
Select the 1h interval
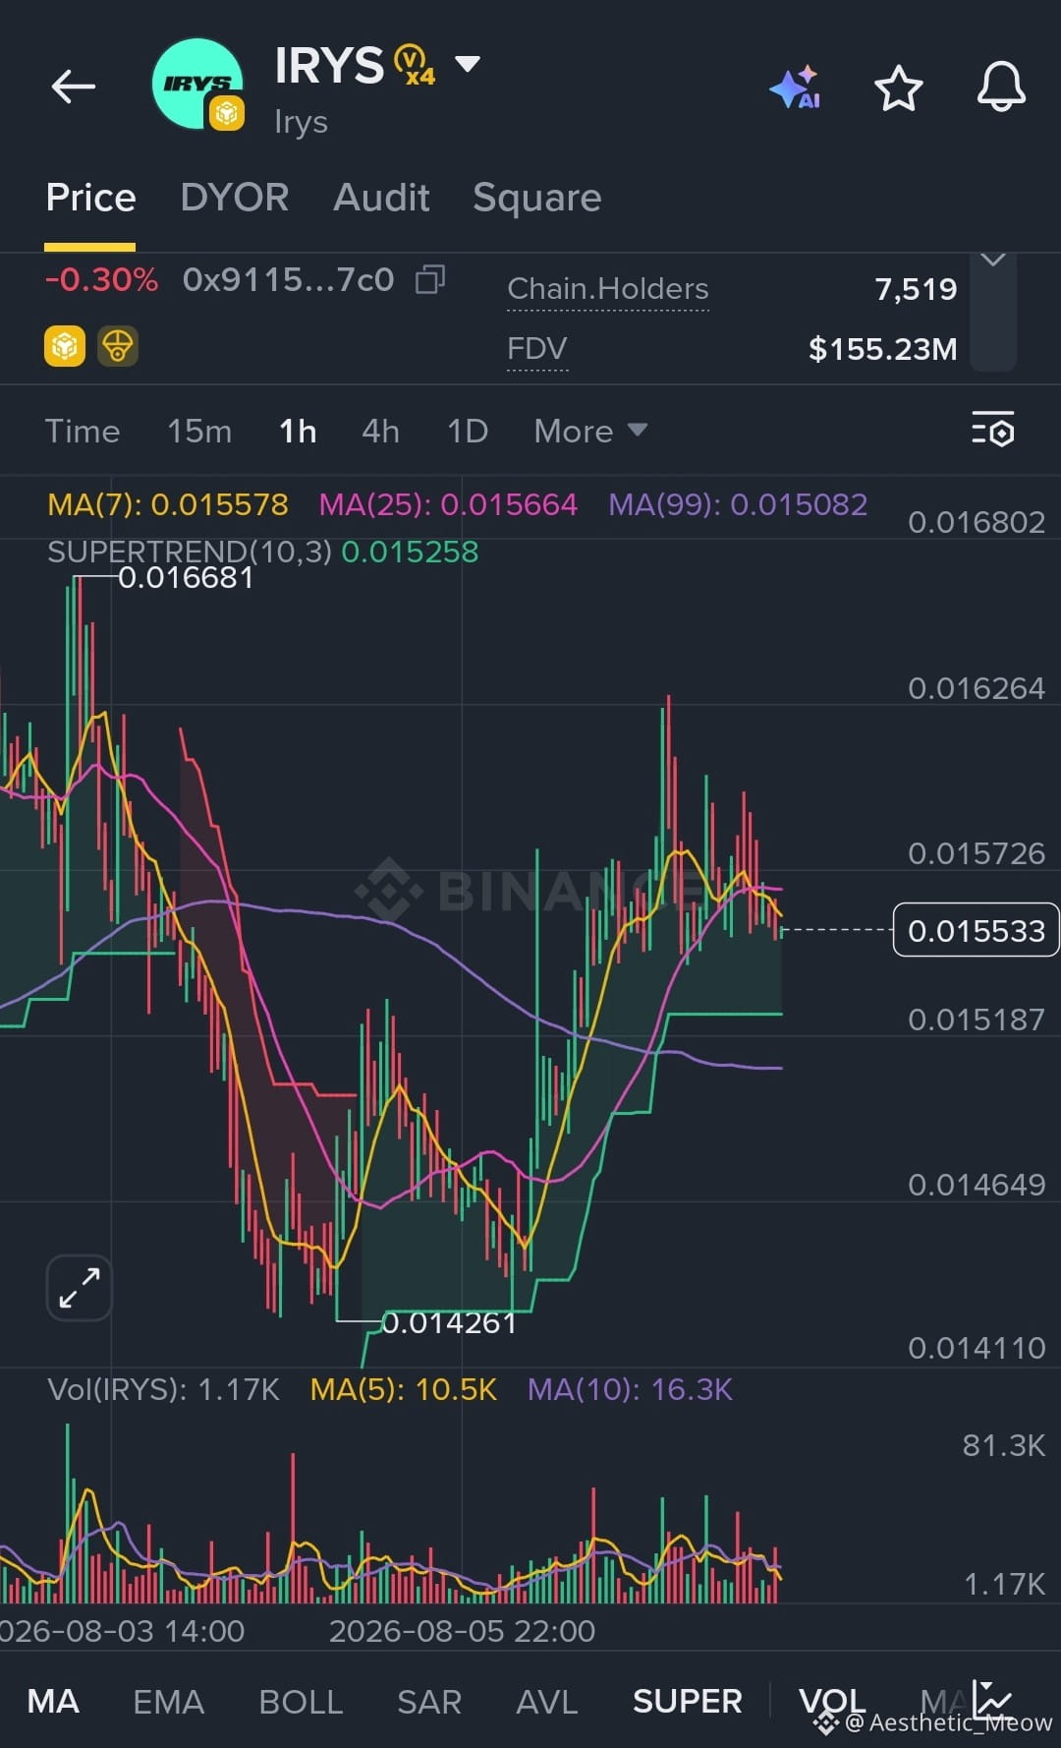298,431
